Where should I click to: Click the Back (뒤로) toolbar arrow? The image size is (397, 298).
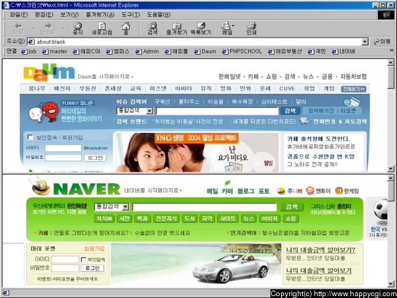click(x=18, y=28)
